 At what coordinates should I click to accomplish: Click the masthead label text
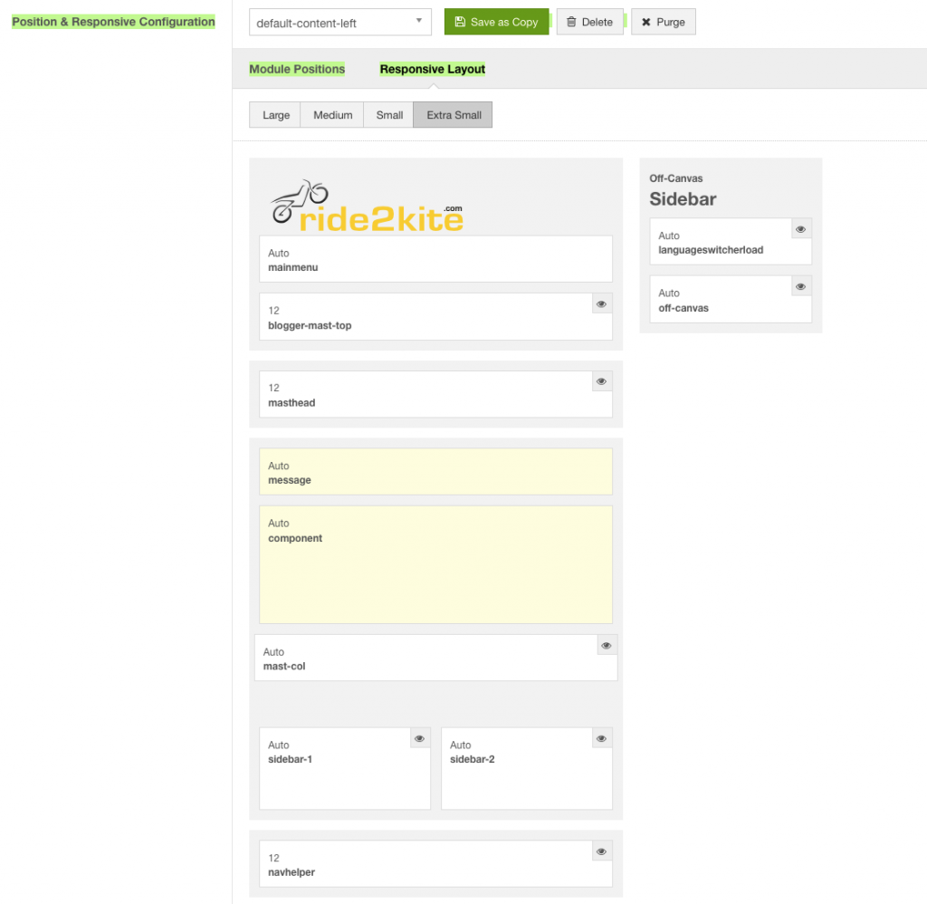click(291, 403)
